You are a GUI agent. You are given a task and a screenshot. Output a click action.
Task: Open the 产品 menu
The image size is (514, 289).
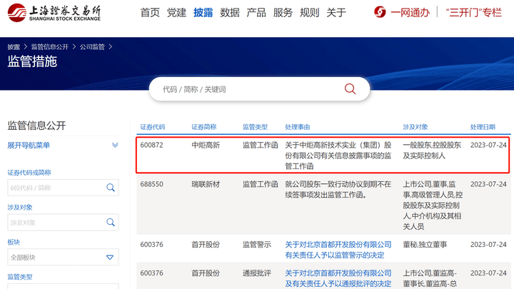point(256,13)
